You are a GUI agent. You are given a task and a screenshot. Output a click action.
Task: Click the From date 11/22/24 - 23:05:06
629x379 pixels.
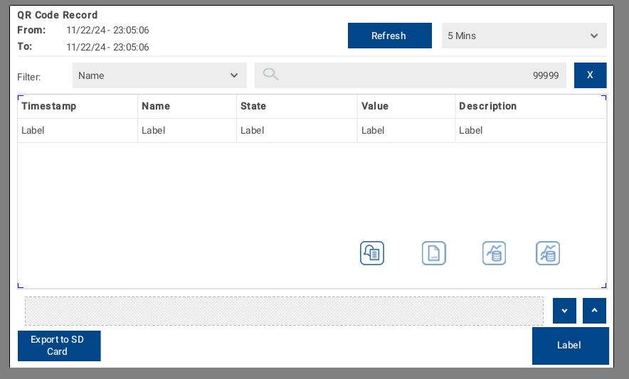coord(107,30)
